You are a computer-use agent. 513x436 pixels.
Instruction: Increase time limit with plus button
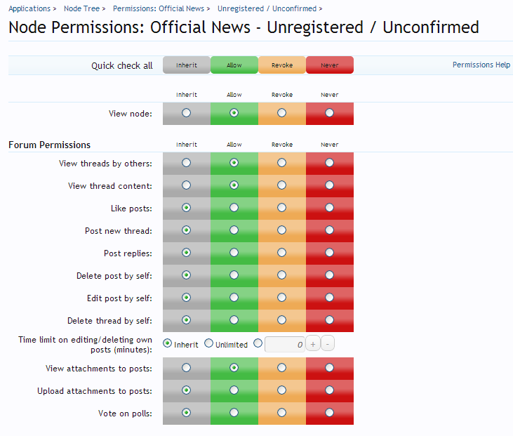[x=313, y=344]
